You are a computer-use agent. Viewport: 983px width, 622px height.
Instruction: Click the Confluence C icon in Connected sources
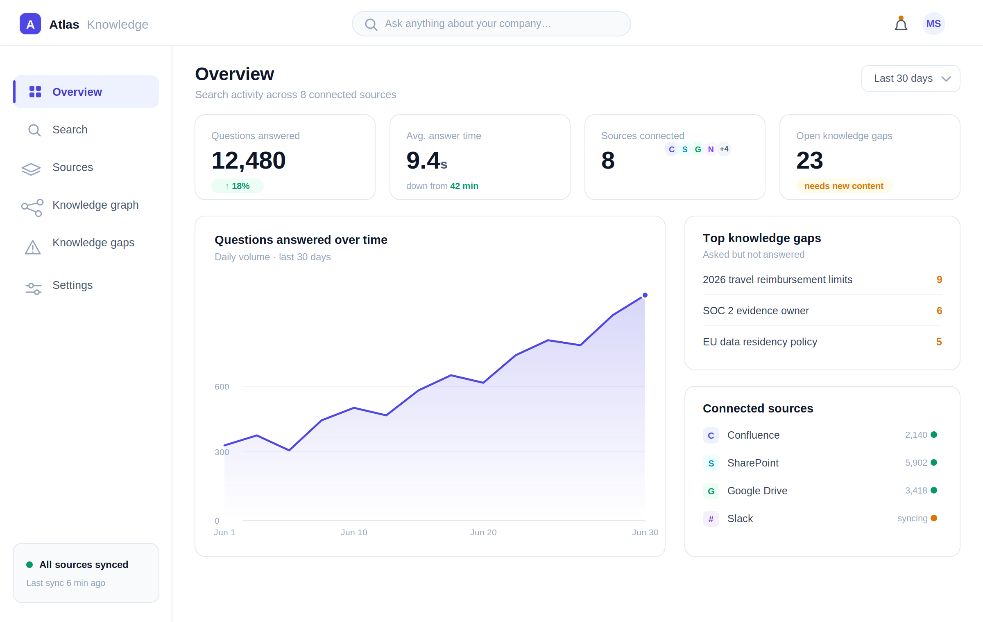coord(711,435)
